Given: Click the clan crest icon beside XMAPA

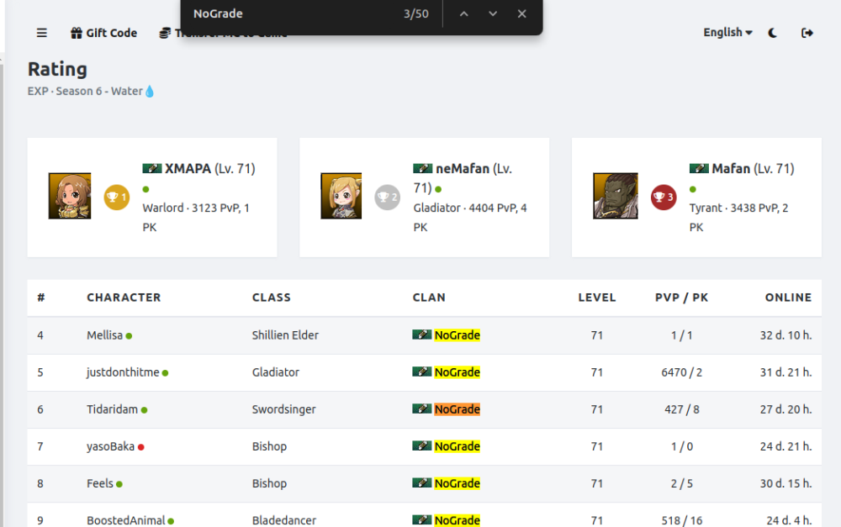Looking at the screenshot, I should (x=152, y=169).
